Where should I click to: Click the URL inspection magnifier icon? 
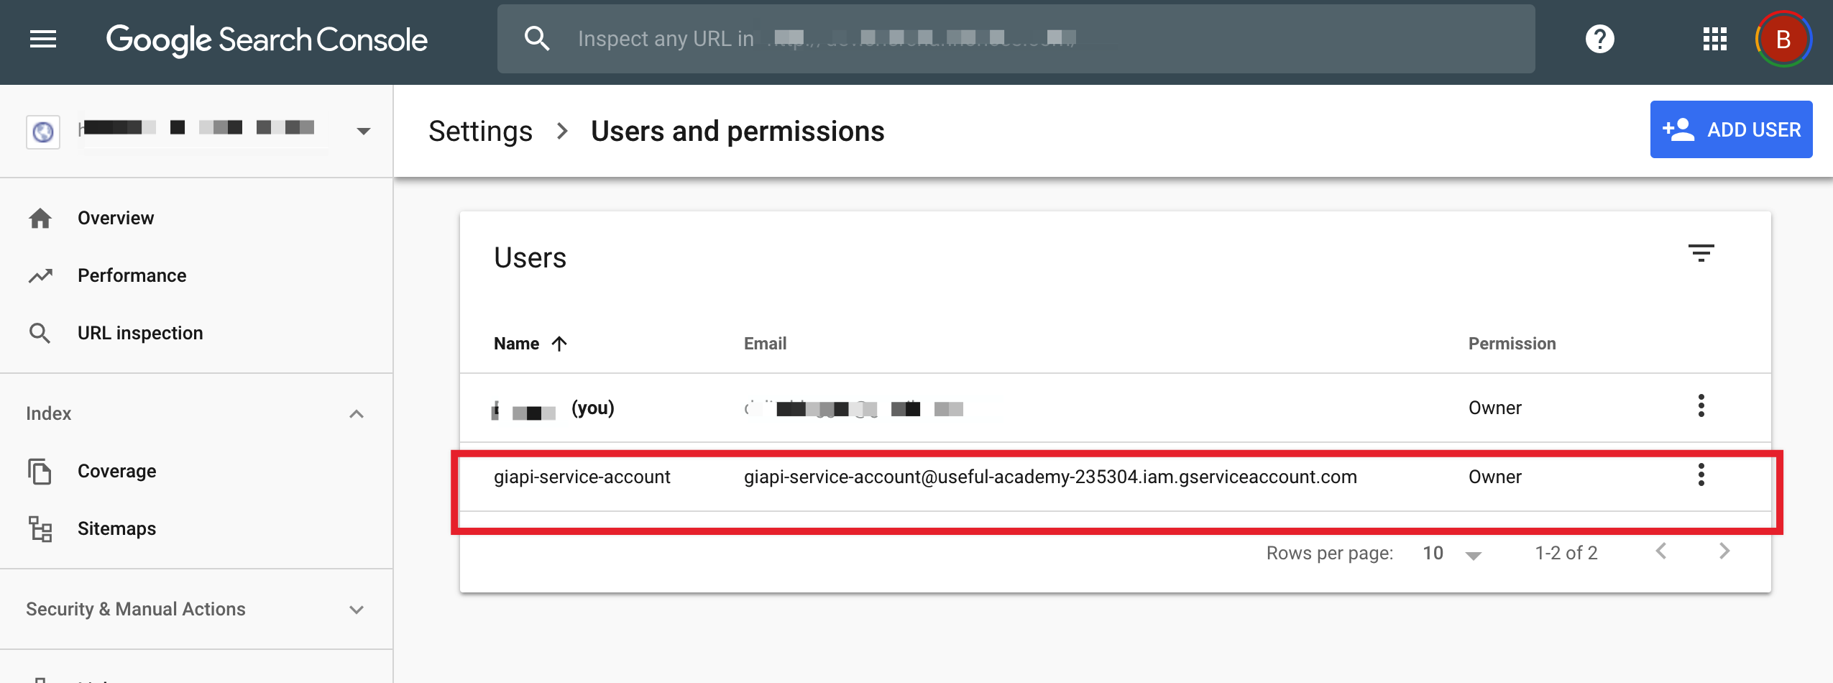click(40, 333)
